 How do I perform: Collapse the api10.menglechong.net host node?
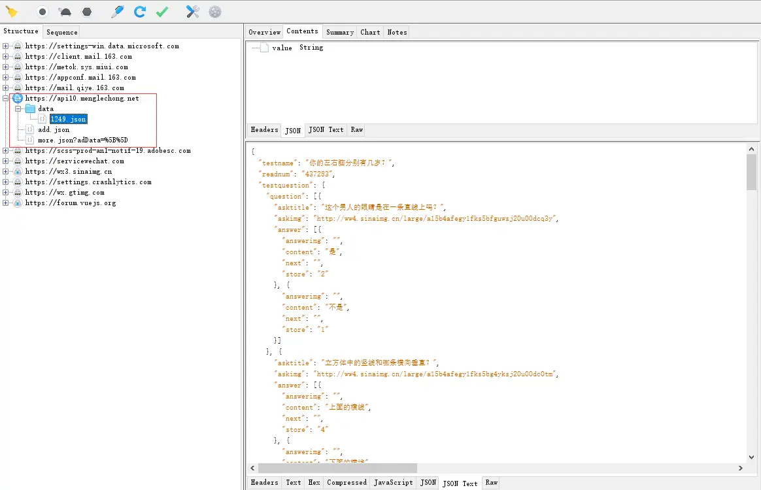click(x=5, y=98)
